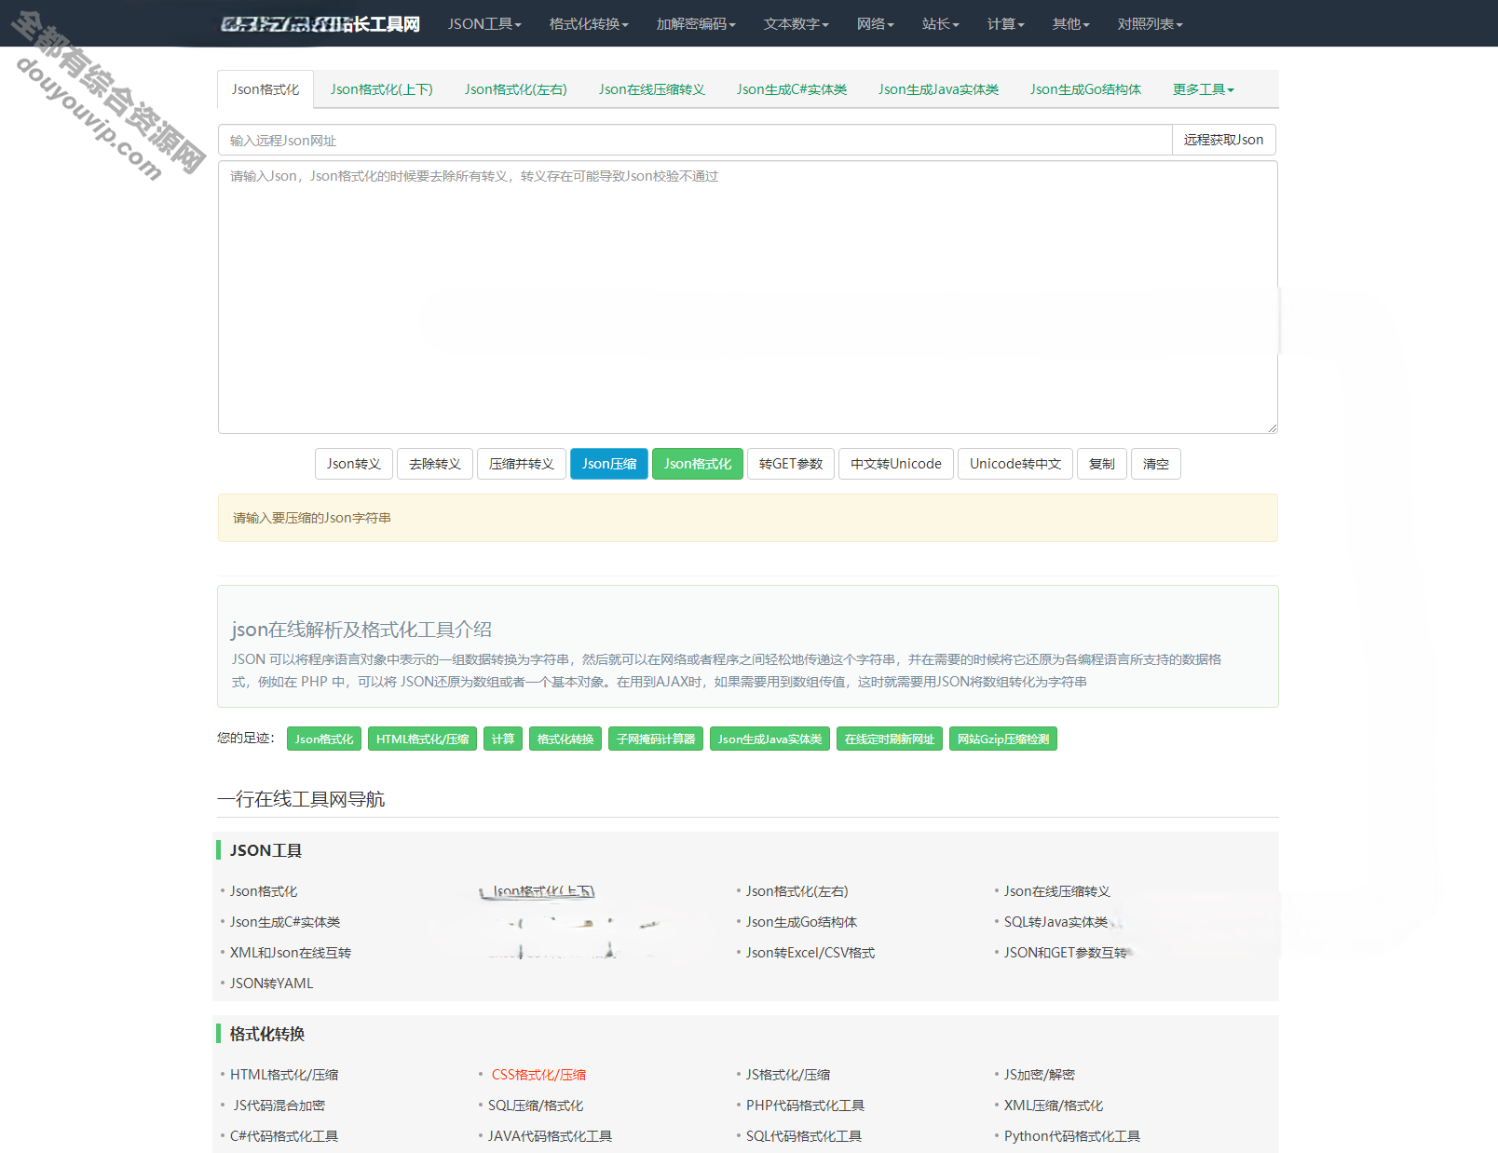Switch to Json格式化(上下) tab
The width and height of the screenshot is (1498, 1153).
[x=382, y=89]
